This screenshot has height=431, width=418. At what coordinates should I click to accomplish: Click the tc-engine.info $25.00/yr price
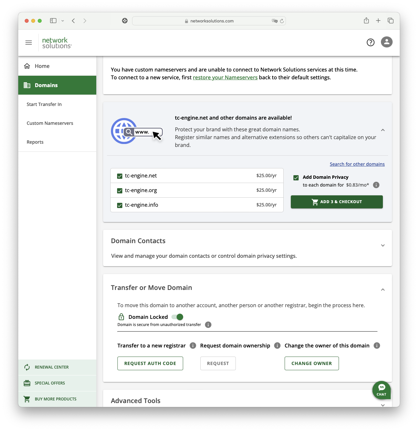(x=266, y=205)
